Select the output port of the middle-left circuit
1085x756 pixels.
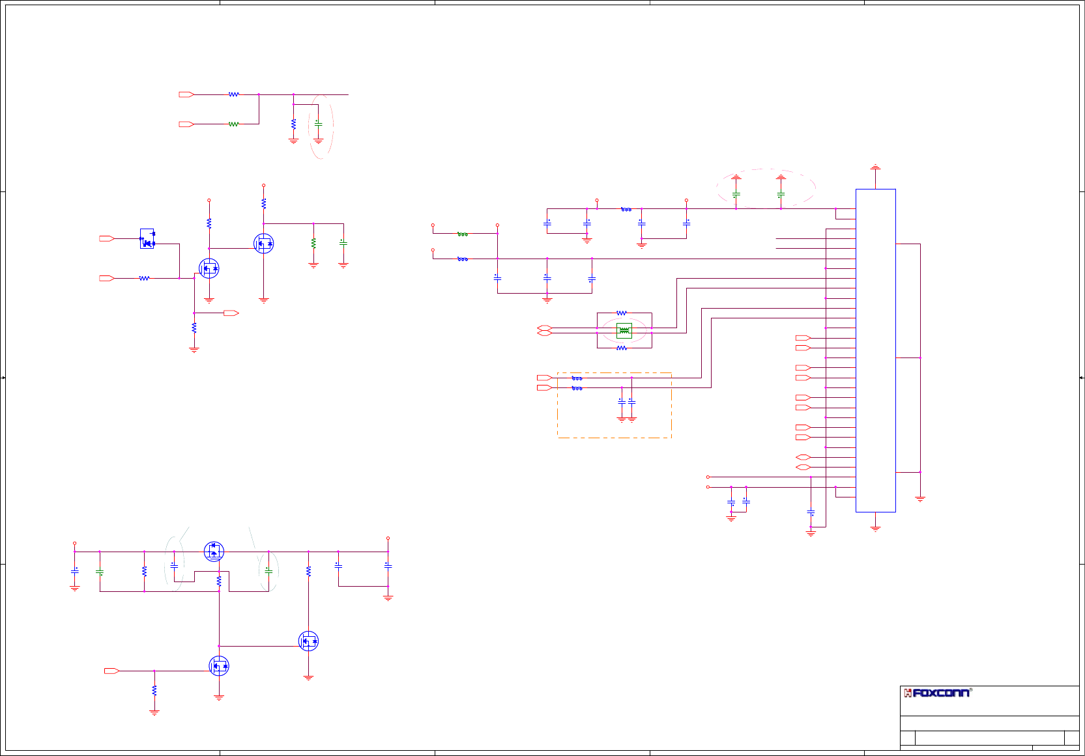point(231,313)
